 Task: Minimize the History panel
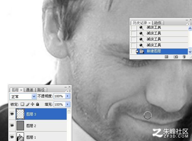[x=187, y=20]
